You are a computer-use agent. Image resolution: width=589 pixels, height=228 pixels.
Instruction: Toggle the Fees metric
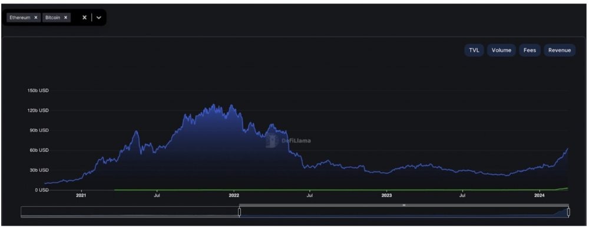[x=530, y=50]
